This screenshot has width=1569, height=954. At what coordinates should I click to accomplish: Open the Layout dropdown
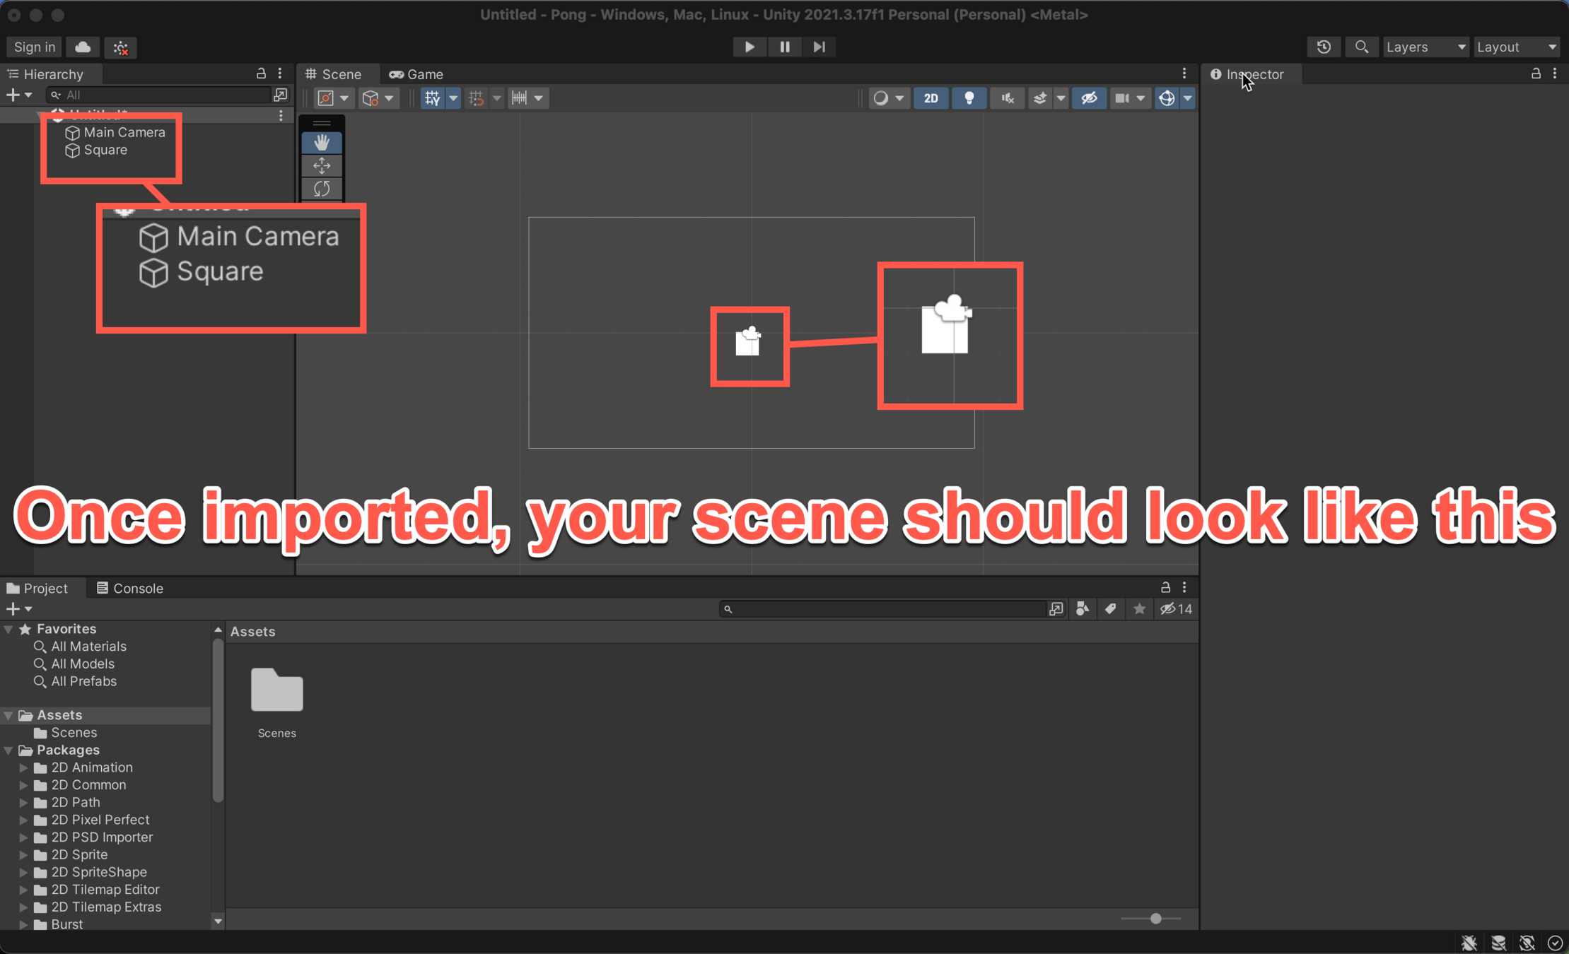[1516, 47]
